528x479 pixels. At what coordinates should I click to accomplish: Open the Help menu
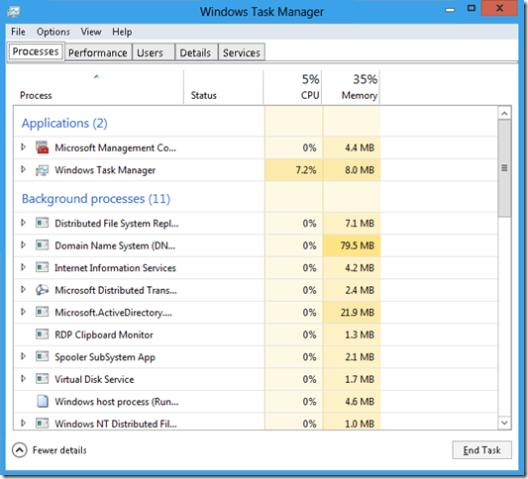click(x=122, y=32)
